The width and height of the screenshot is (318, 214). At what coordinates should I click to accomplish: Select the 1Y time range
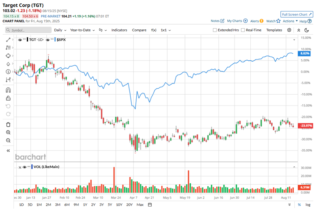pos(85,205)
